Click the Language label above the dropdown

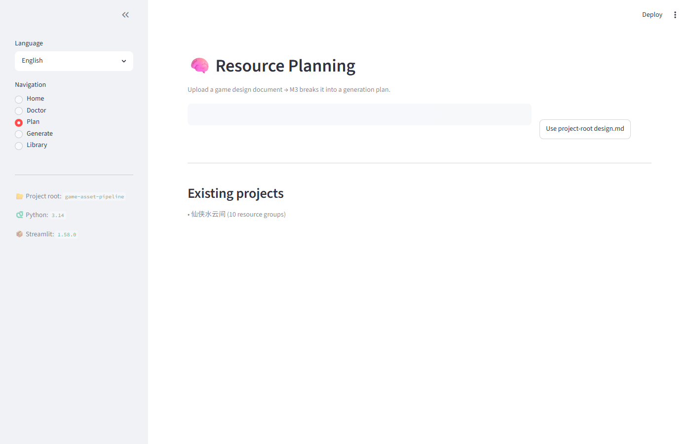pyautogui.click(x=29, y=43)
